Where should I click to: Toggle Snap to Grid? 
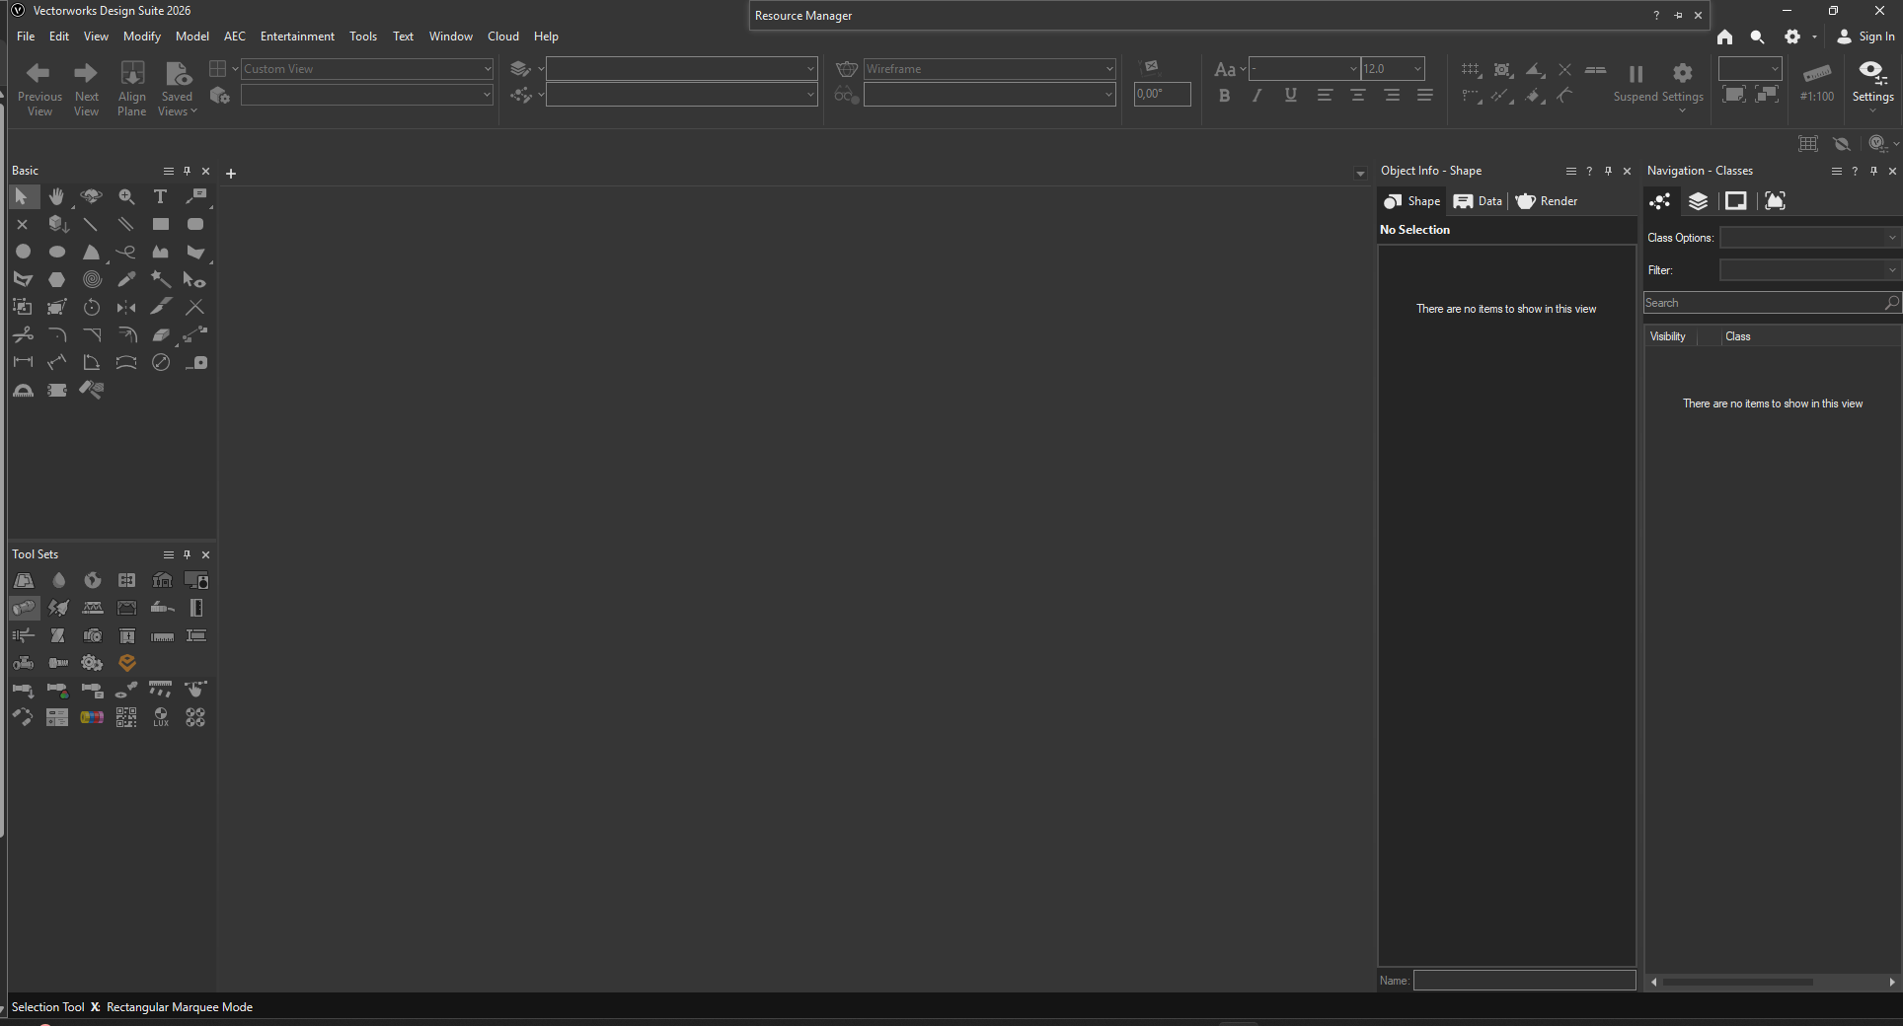click(x=1471, y=70)
